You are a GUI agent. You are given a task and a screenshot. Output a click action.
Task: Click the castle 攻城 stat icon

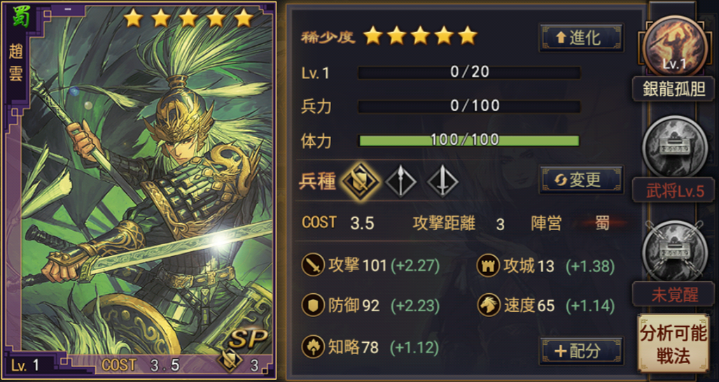pyautogui.click(x=488, y=265)
